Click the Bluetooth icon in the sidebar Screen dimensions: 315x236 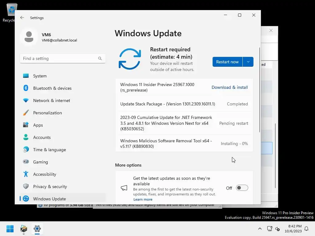coord(26,88)
